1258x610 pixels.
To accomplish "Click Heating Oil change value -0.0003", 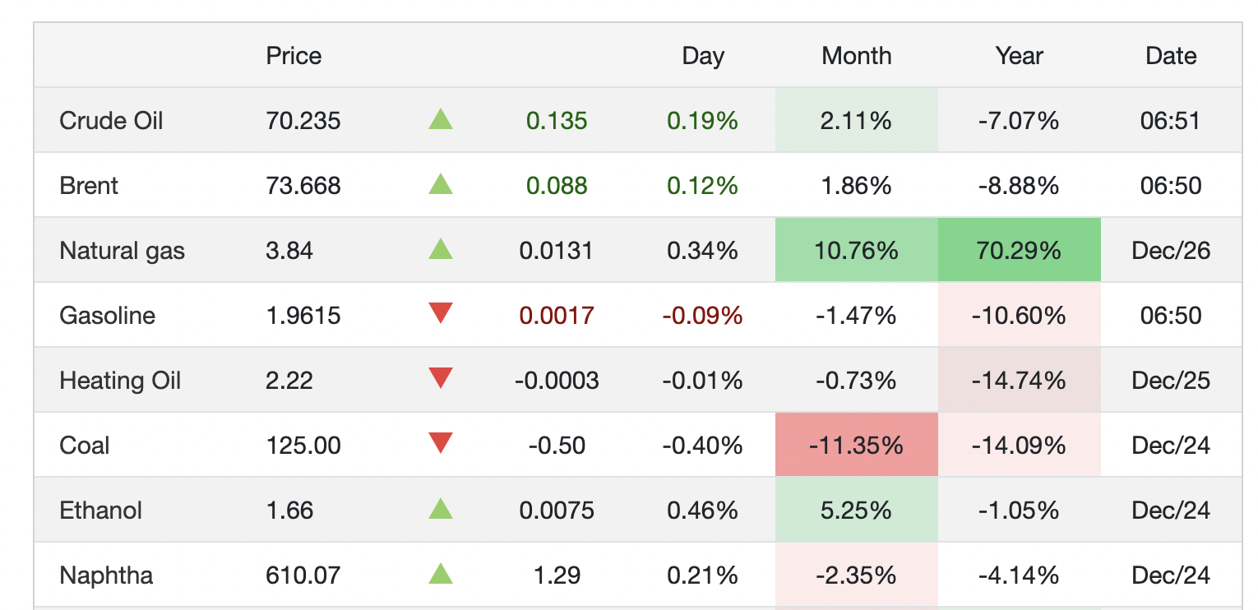I will coord(557,381).
